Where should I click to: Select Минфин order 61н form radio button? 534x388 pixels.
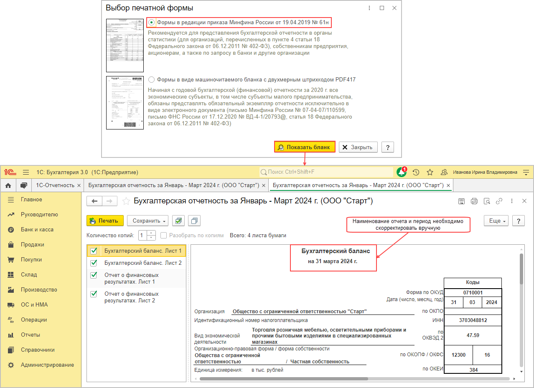click(152, 22)
